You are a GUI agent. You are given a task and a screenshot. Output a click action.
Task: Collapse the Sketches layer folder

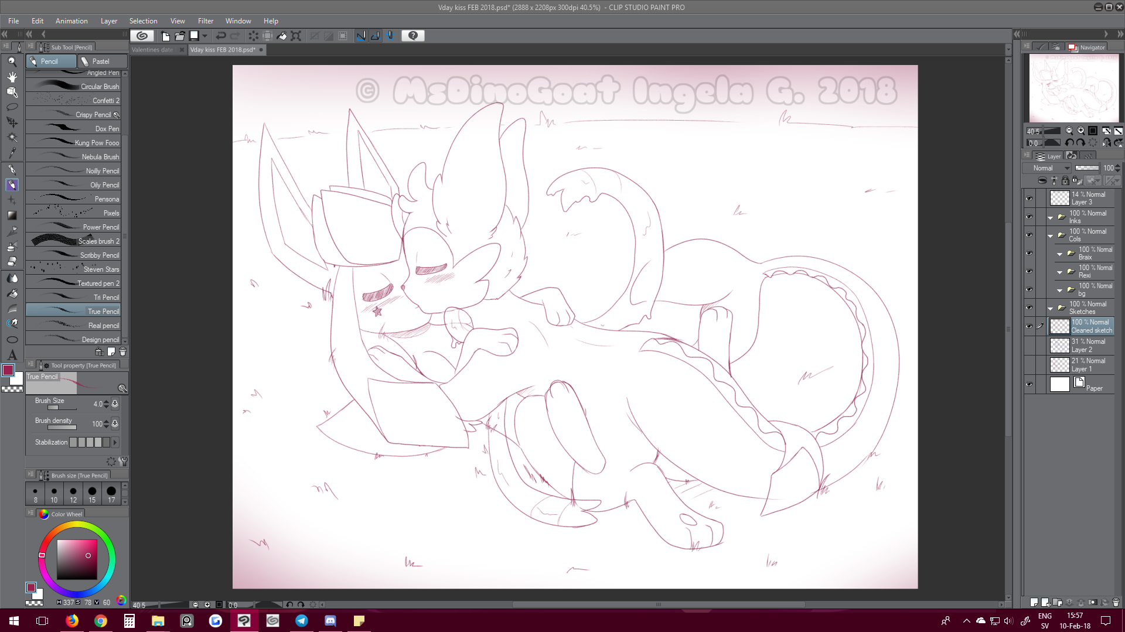click(1050, 308)
